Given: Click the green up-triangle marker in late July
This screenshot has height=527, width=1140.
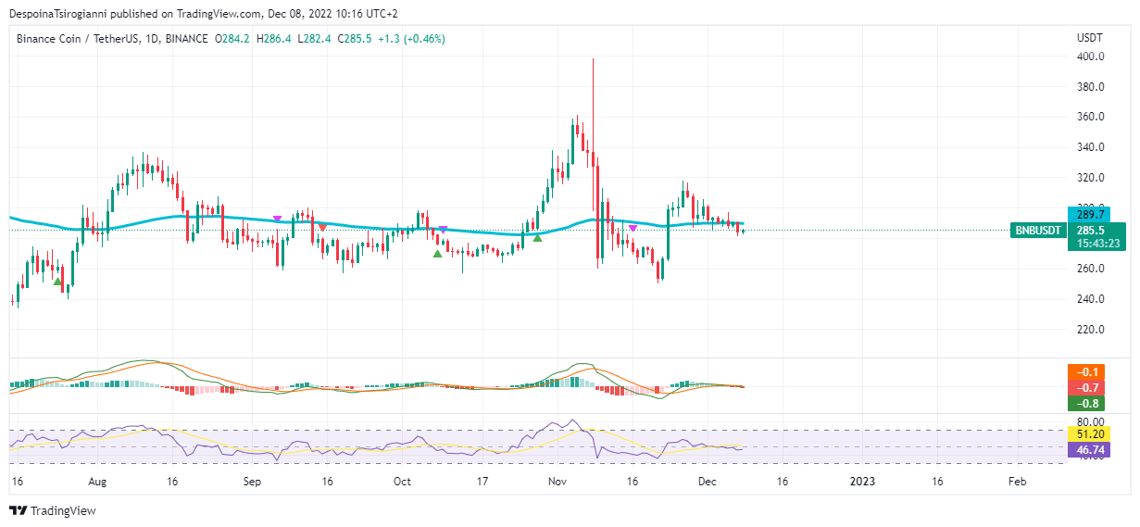Looking at the screenshot, I should [x=58, y=282].
